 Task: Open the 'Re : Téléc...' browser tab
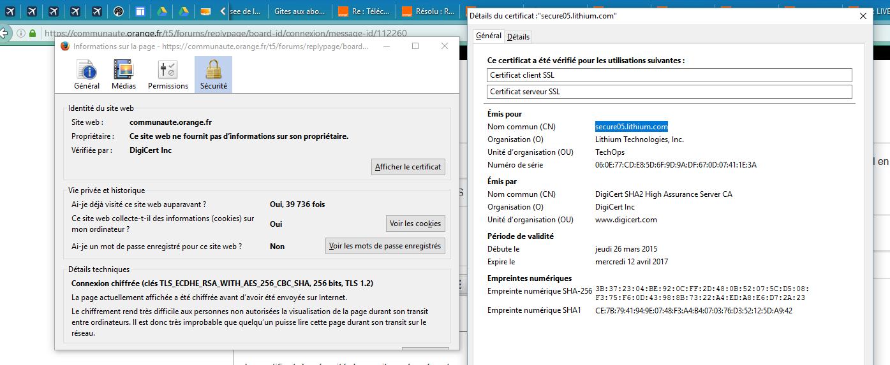click(365, 11)
